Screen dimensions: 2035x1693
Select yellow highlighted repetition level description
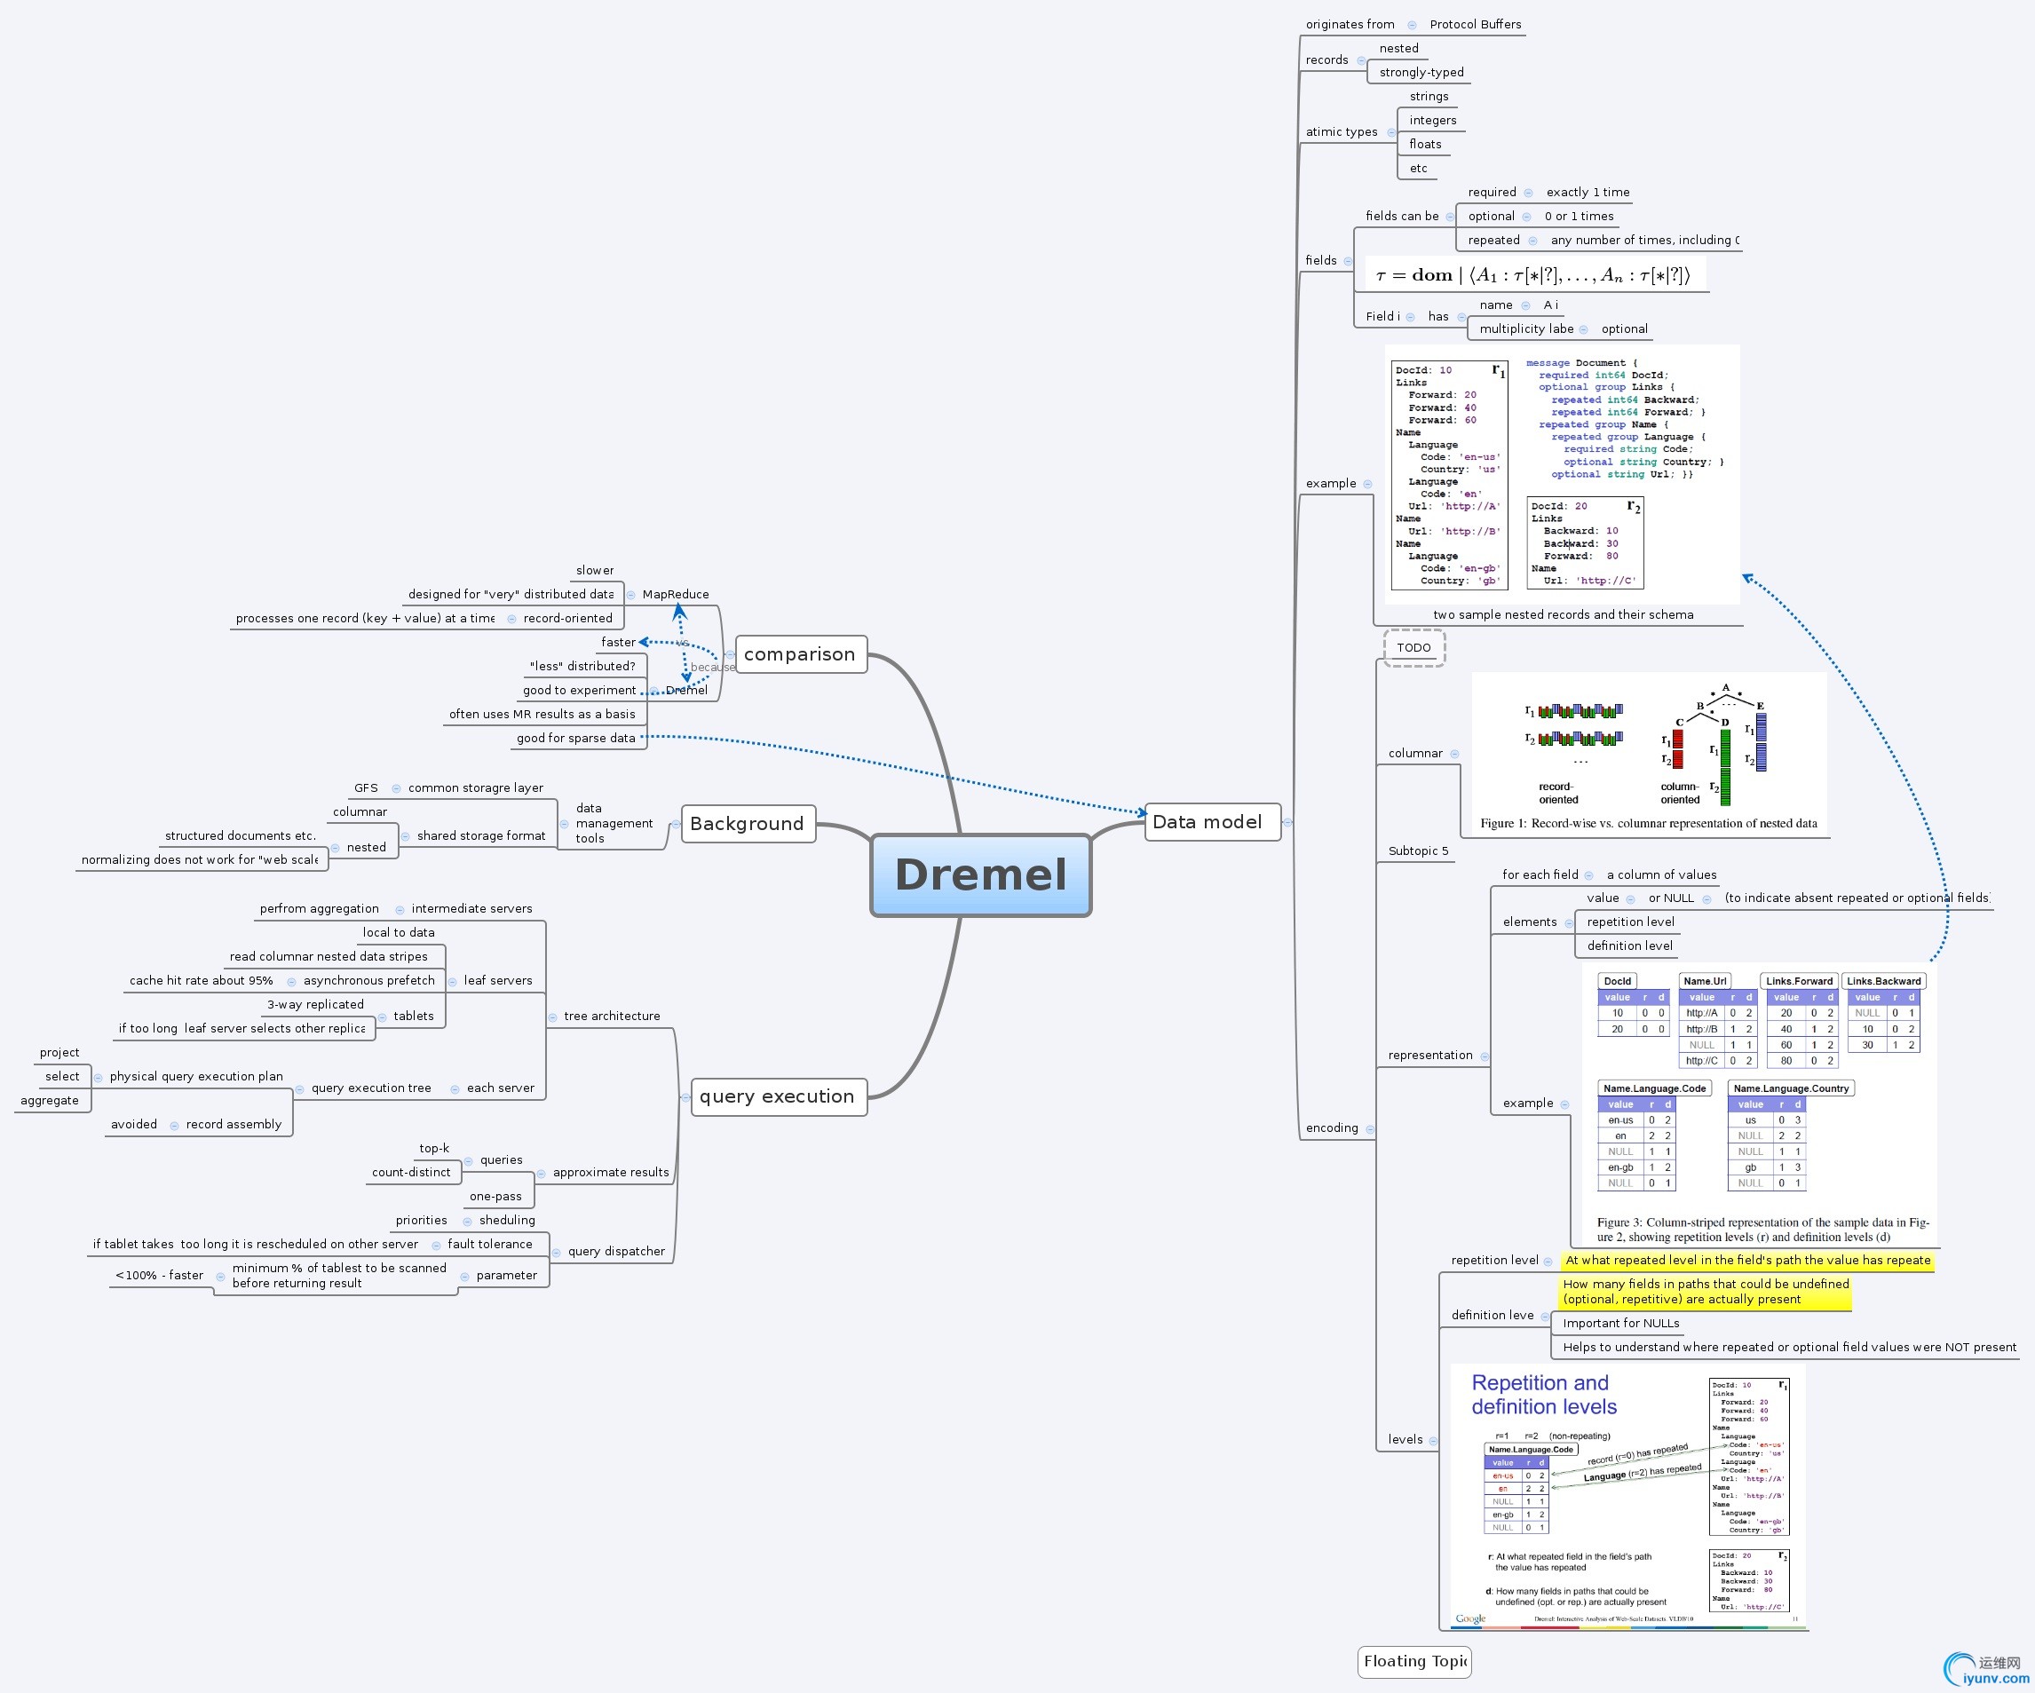coord(1747,1261)
